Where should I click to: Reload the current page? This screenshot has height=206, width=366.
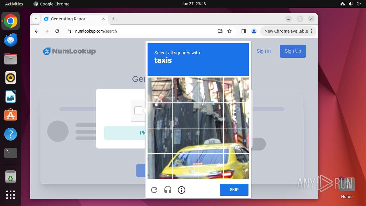(57, 31)
